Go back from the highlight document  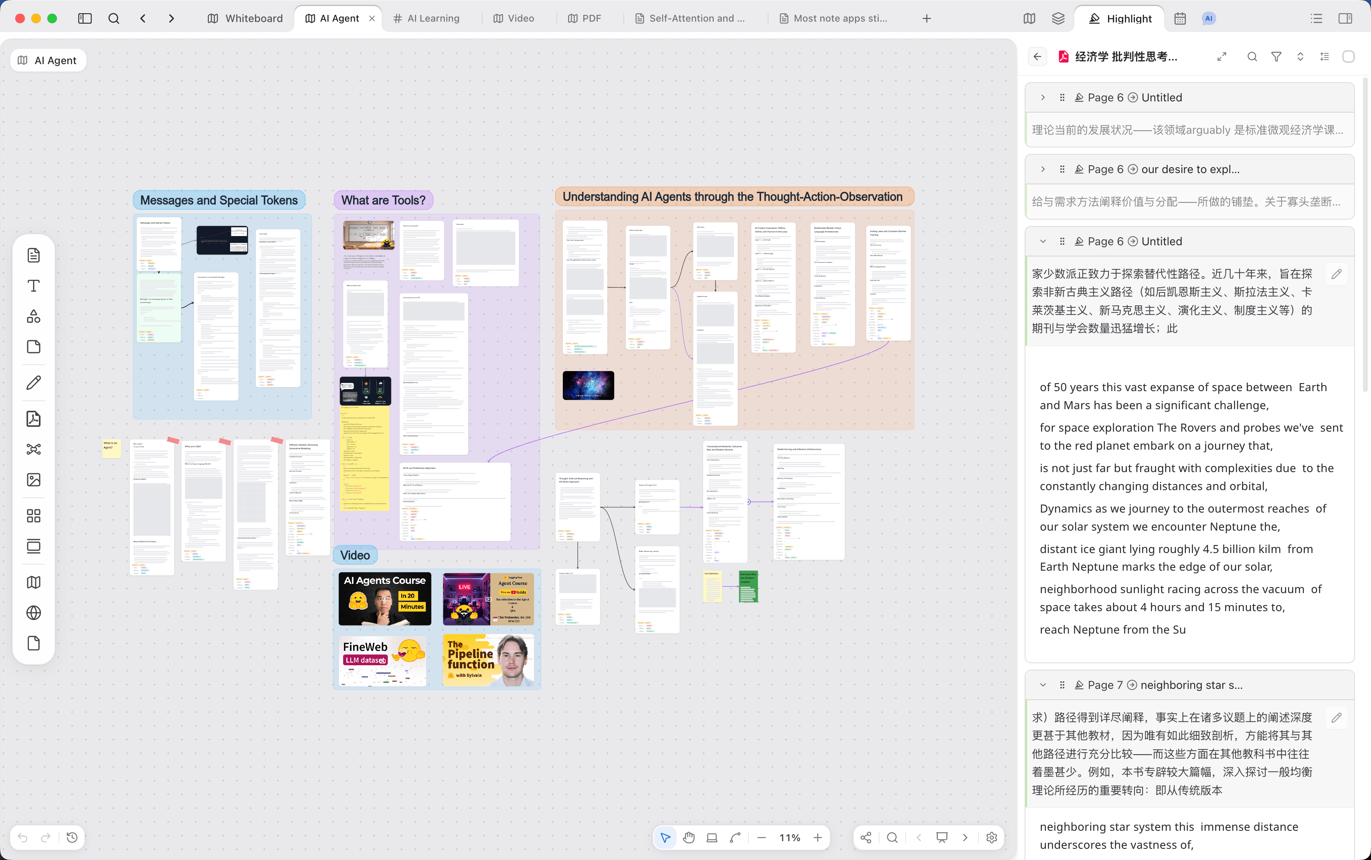(1037, 57)
